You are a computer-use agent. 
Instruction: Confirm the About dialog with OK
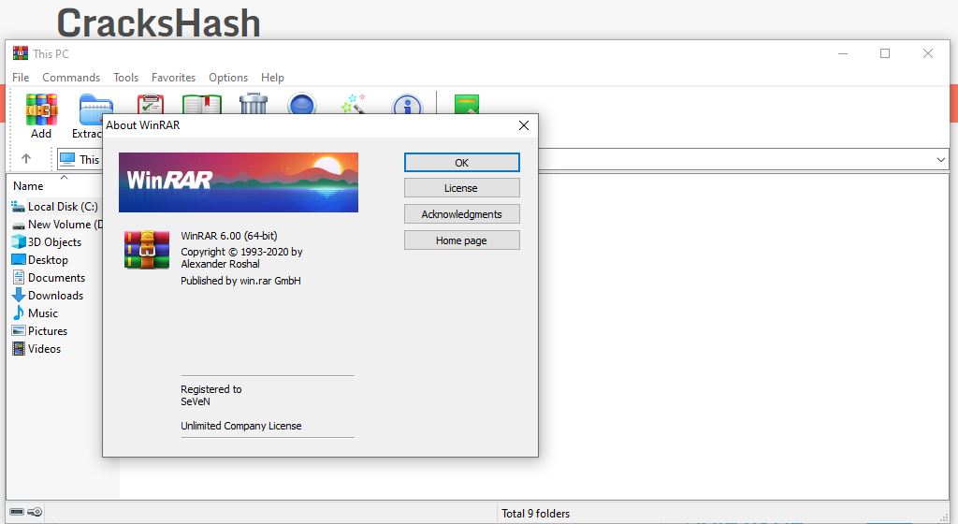coord(462,163)
